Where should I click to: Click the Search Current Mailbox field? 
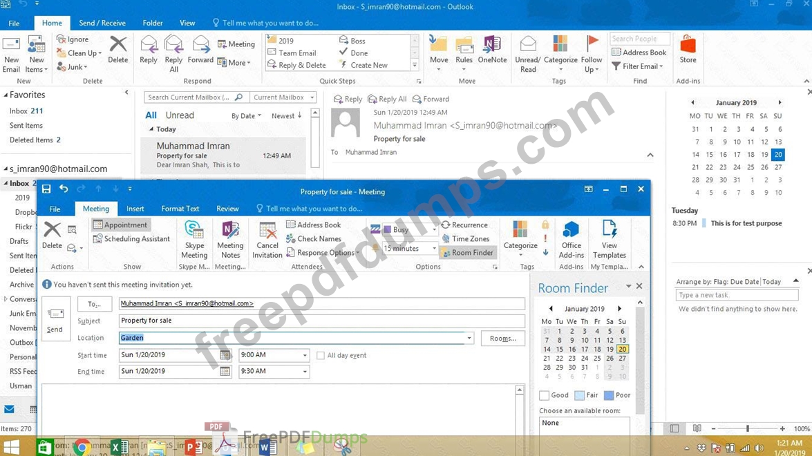click(196, 97)
